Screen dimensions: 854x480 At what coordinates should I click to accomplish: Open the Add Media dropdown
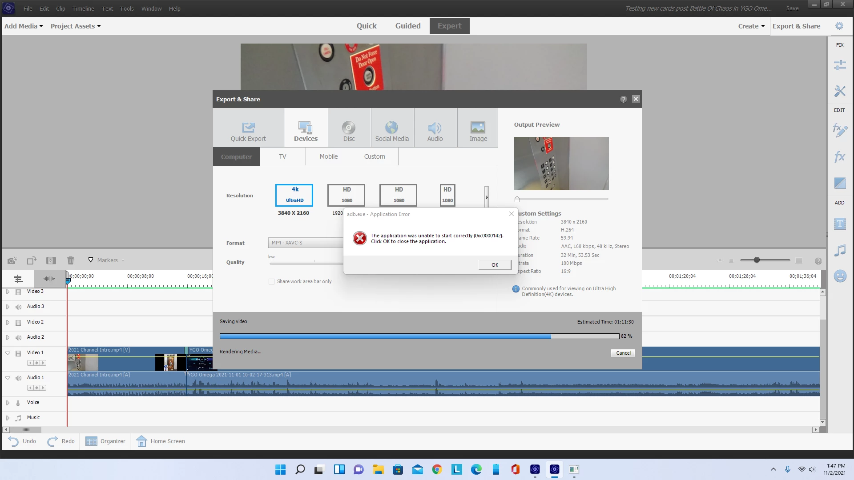point(24,26)
